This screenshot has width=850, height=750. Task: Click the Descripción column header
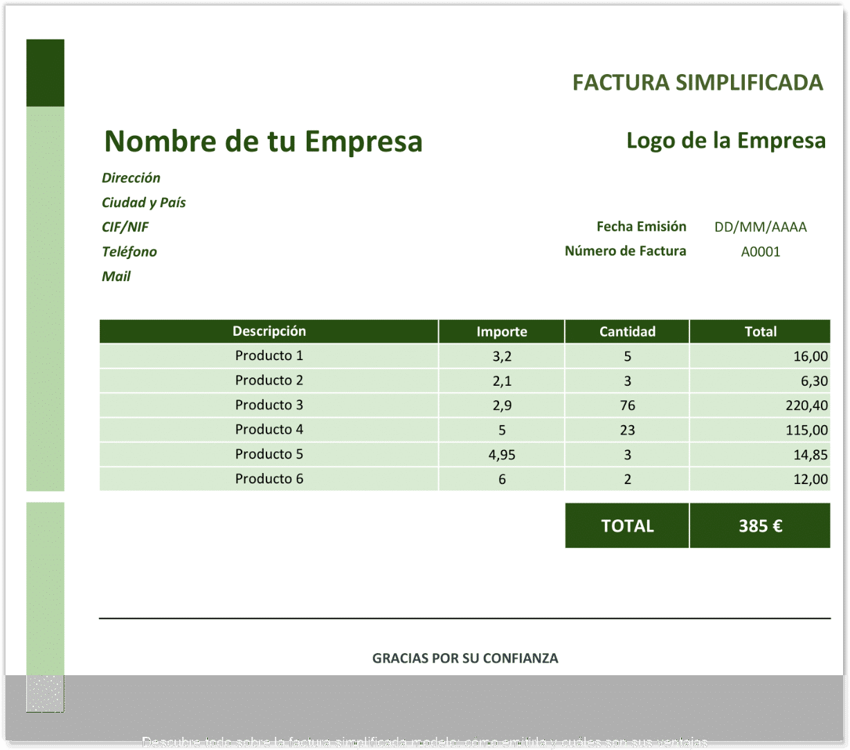click(x=269, y=331)
